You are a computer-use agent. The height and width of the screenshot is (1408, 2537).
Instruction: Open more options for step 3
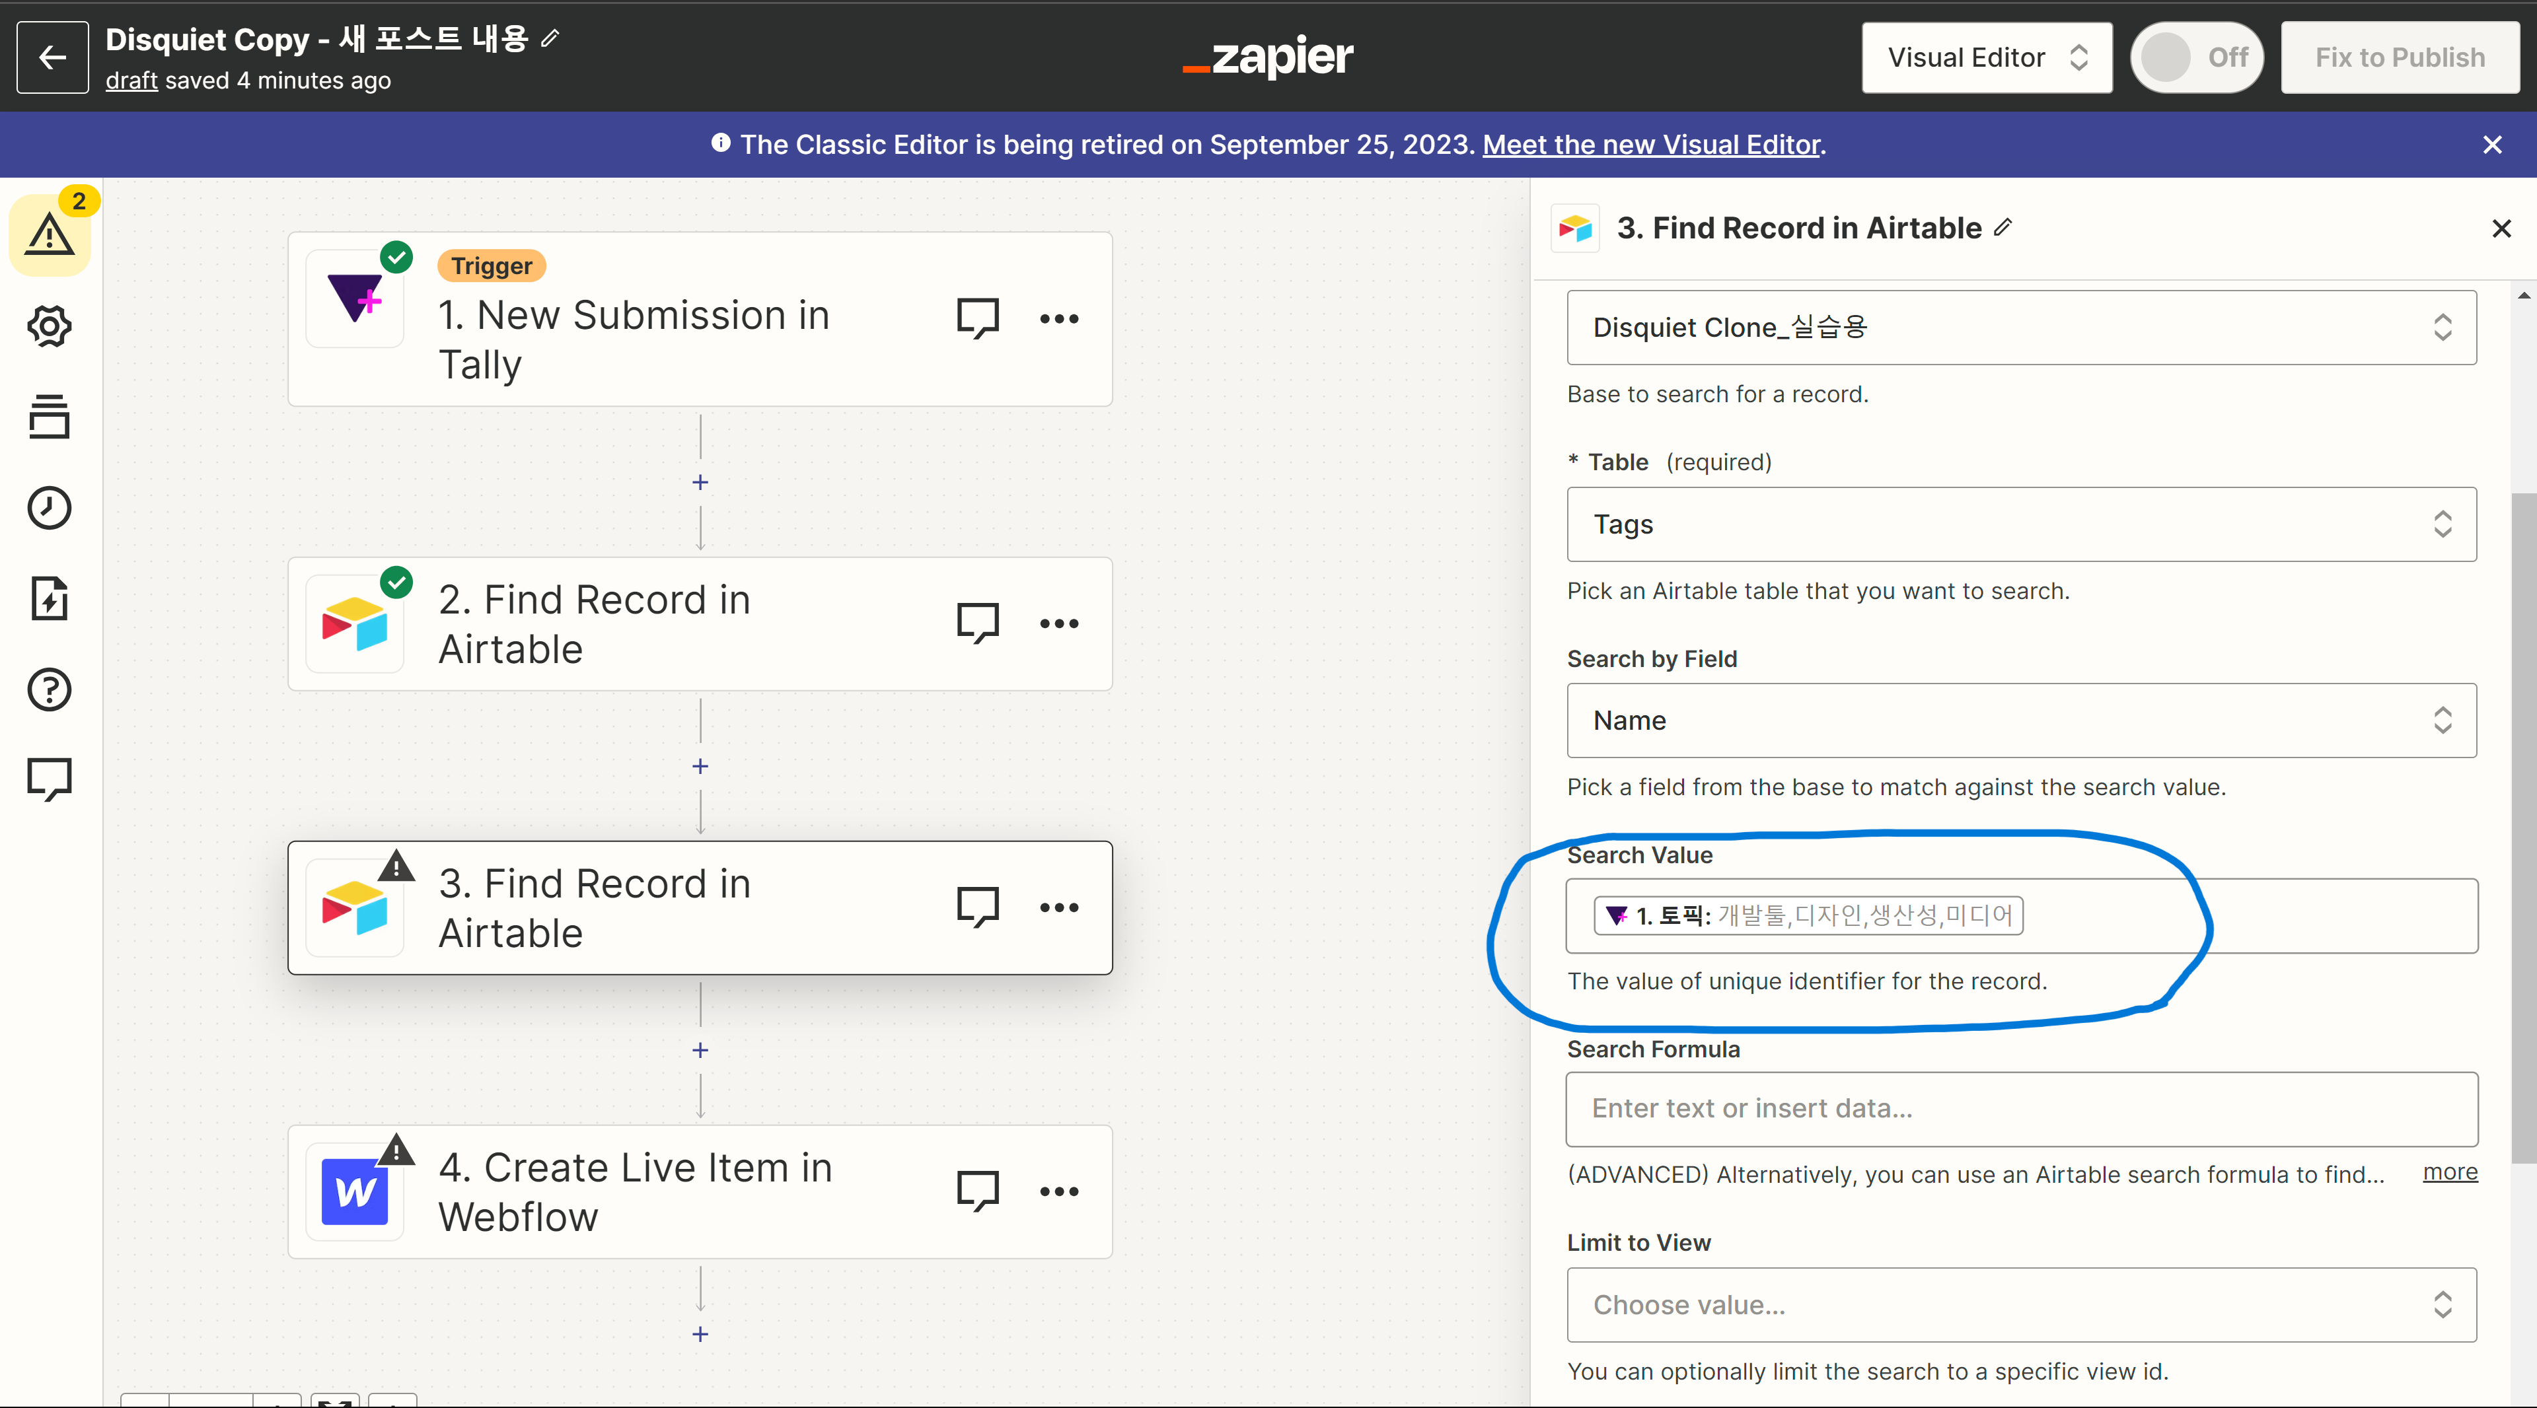1058,907
